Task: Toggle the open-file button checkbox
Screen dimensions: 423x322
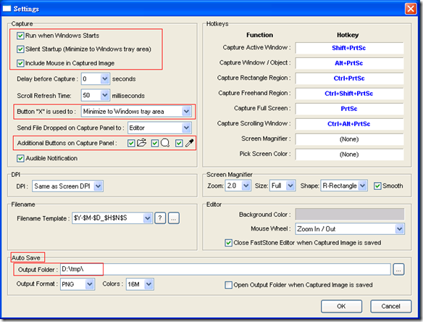Action: point(131,143)
